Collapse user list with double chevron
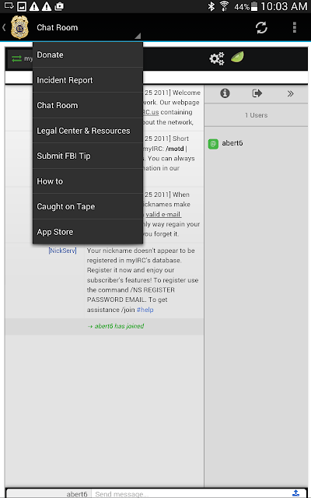 [290, 93]
